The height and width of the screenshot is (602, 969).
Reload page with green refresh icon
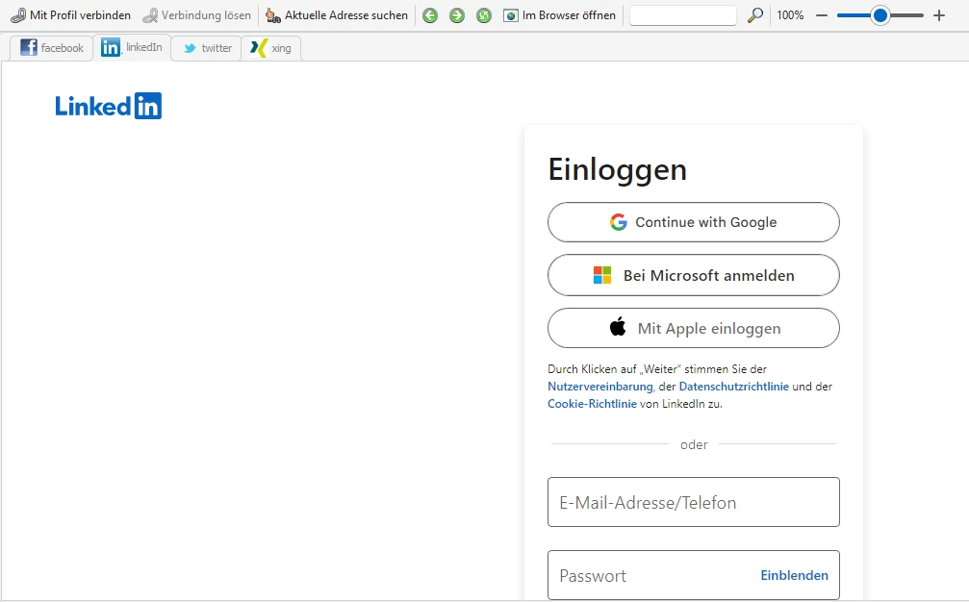coord(484,15)
